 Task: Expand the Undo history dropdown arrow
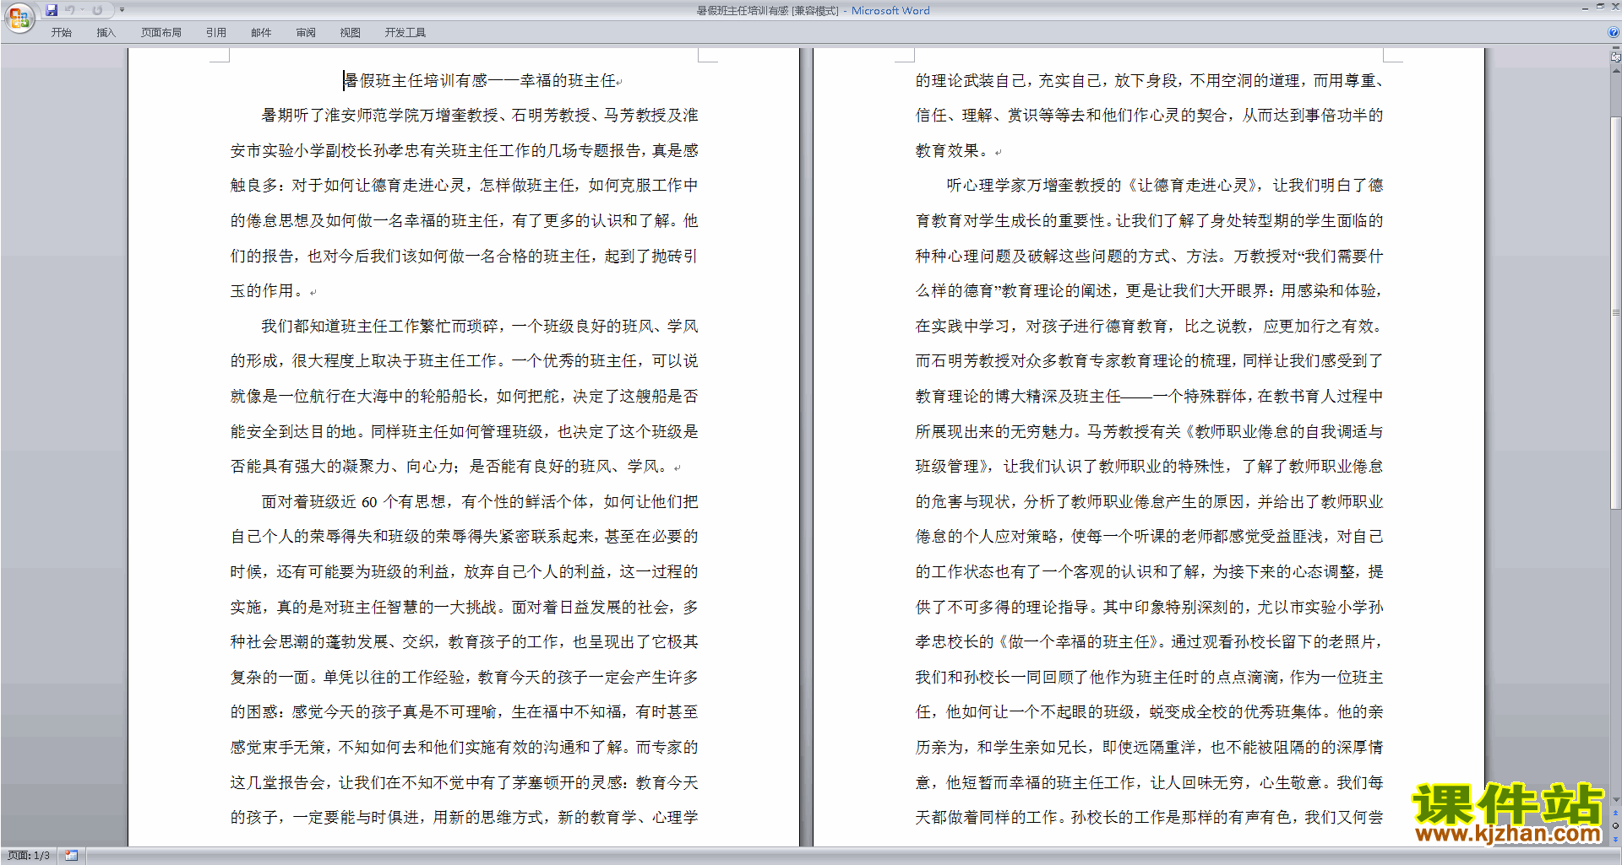point(83,10)
